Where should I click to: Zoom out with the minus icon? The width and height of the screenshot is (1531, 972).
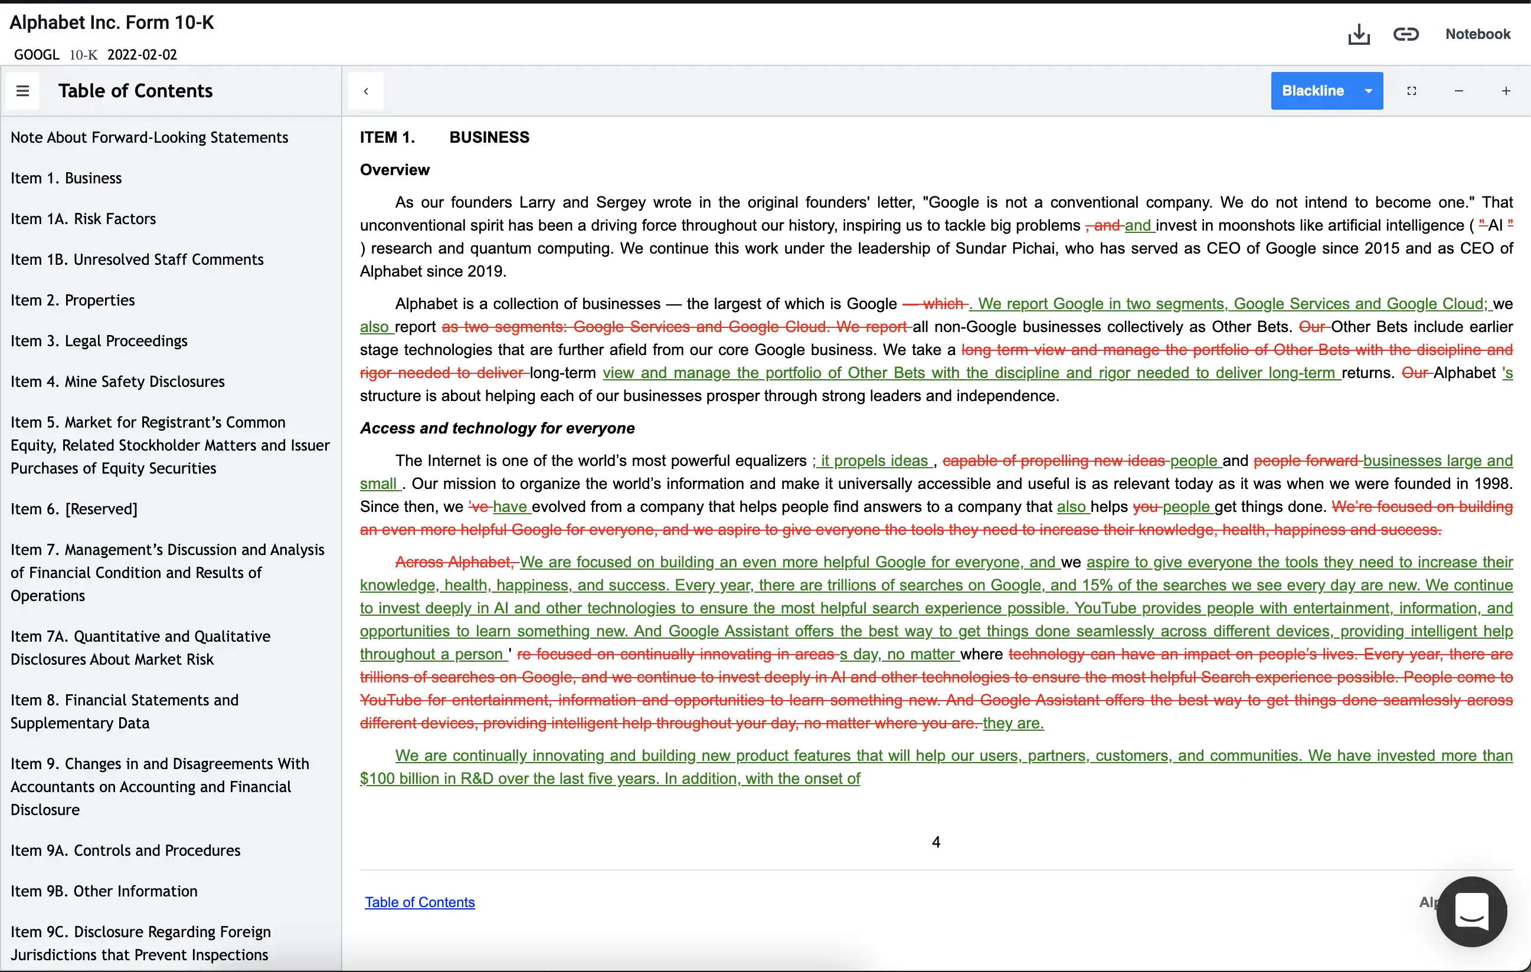(x=1459, y=91)
